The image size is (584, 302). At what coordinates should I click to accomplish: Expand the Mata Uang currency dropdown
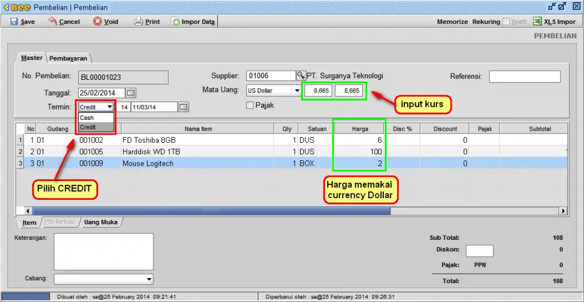(x=297, y=91)
